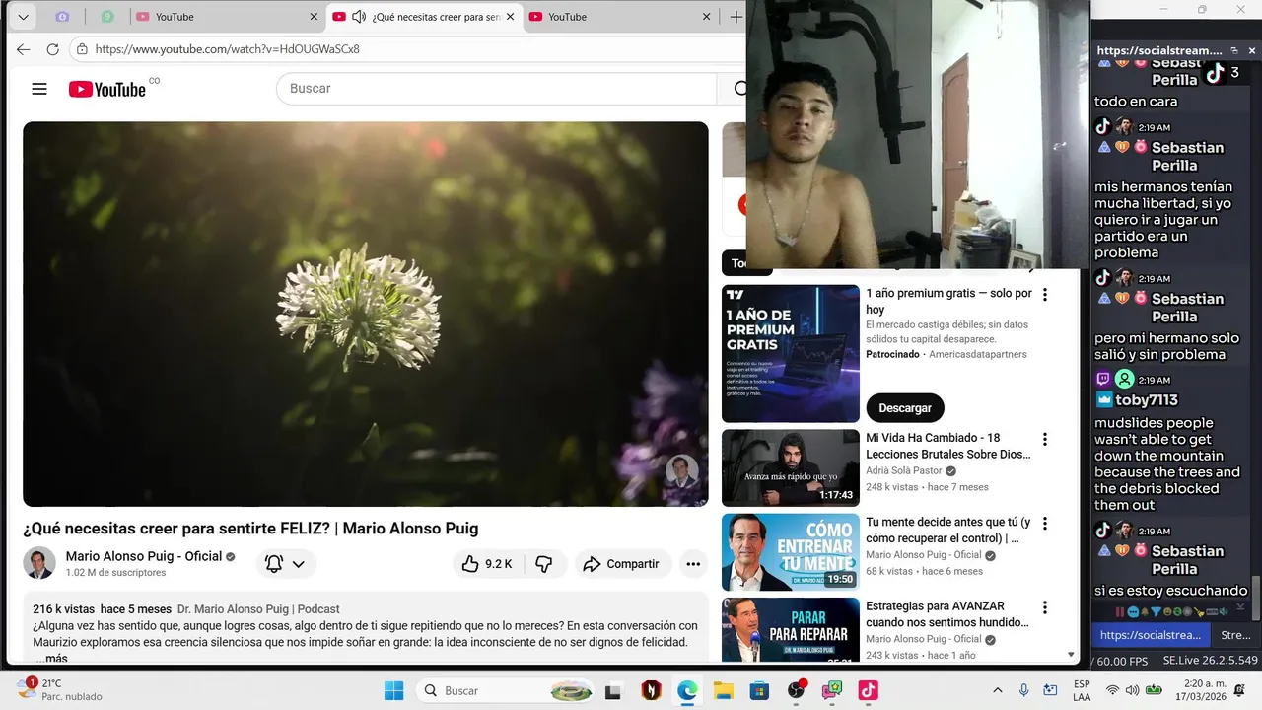The height and width of the screenshot is (710, 1262).
Task: Click TikTok icon on 'si es estoy escuchando' message
Action: [1103, 531]
